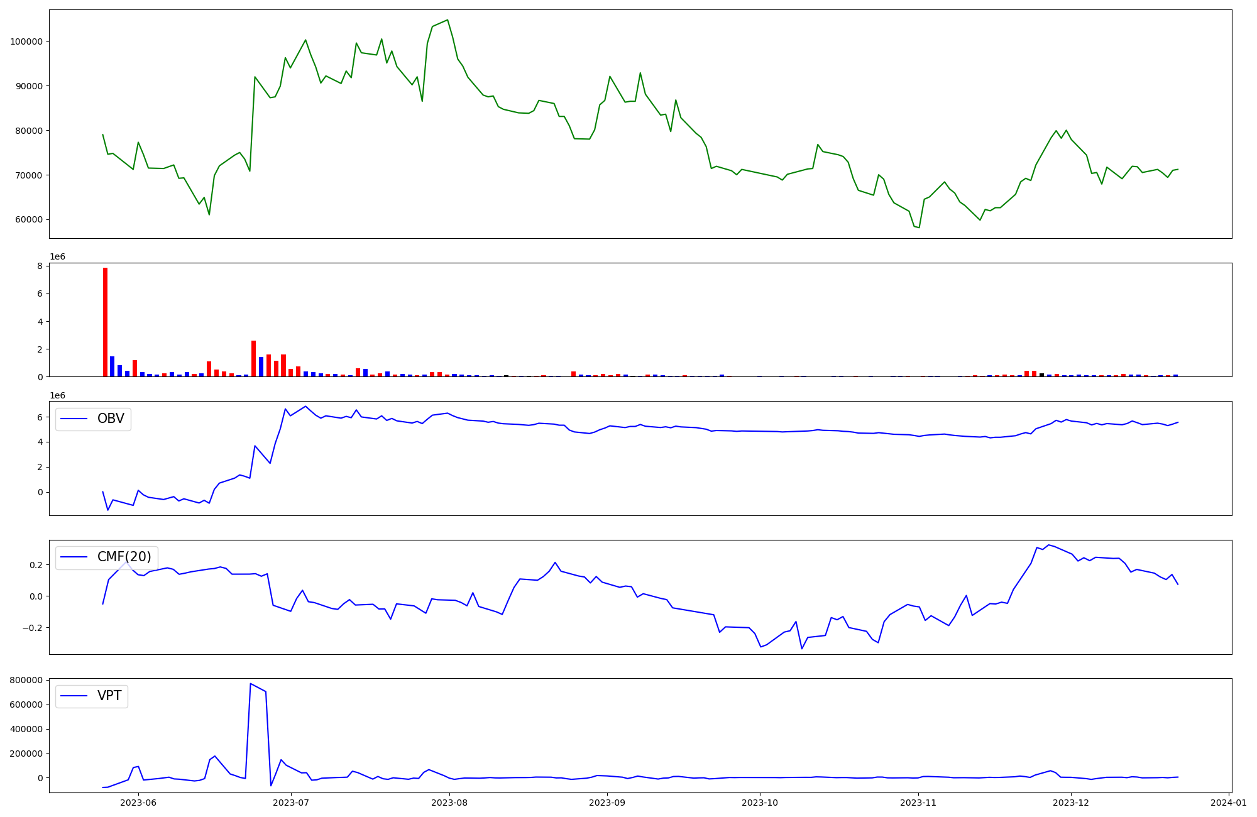Click the VPT legend label

(x=109, y=696)
